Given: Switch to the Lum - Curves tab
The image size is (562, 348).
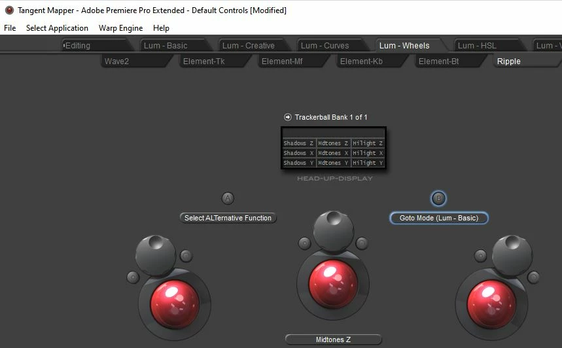Looking at the screenshot, I should click(332, 46).
